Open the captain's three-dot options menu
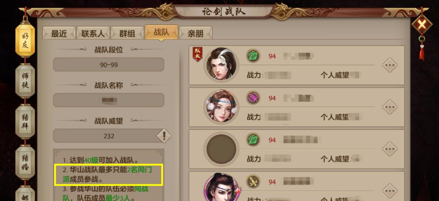 (x=390, y=65)
